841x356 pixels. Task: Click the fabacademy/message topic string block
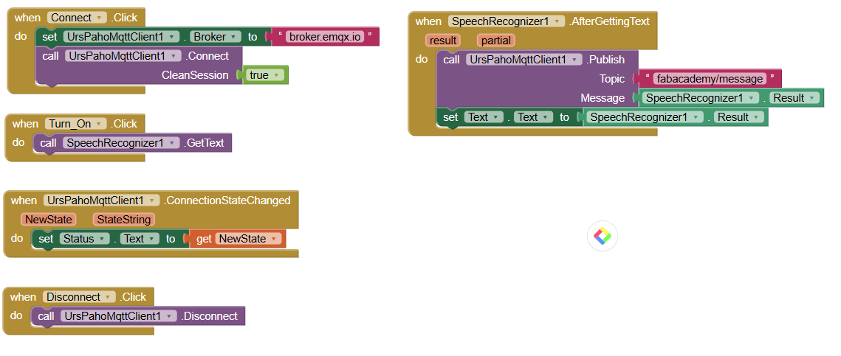pyautogui.click(x=709, y=79)
